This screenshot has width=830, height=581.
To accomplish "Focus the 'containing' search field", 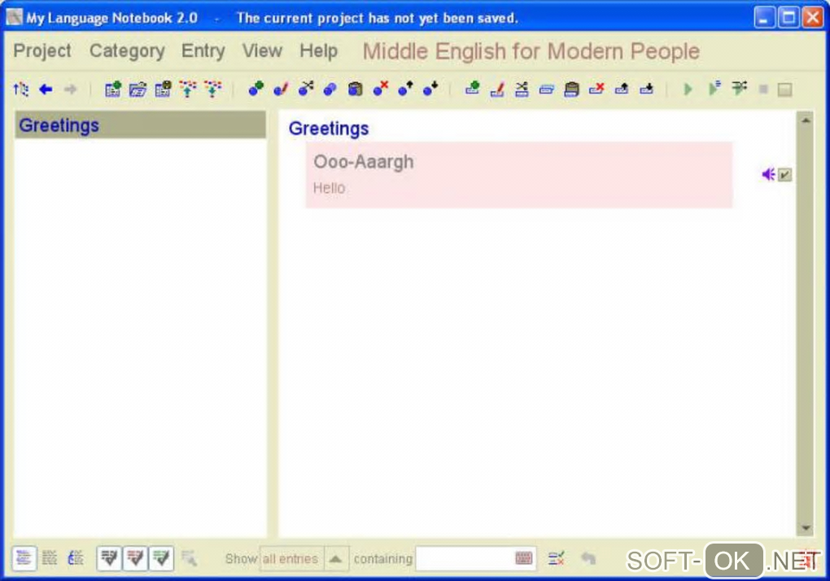I will (x=476, y=559).
